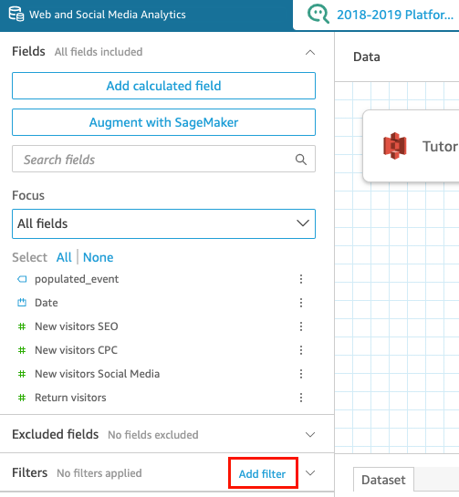Click the number type icon of New visitors Social Media
The width and height of the screenshot is (459, 497).
pyautogui.click(x=22, y=374)
